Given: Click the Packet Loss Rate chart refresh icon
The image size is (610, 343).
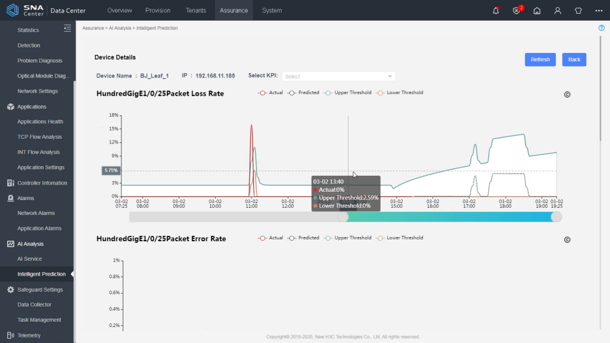Looking at the screenshot, I should point(567,95).
